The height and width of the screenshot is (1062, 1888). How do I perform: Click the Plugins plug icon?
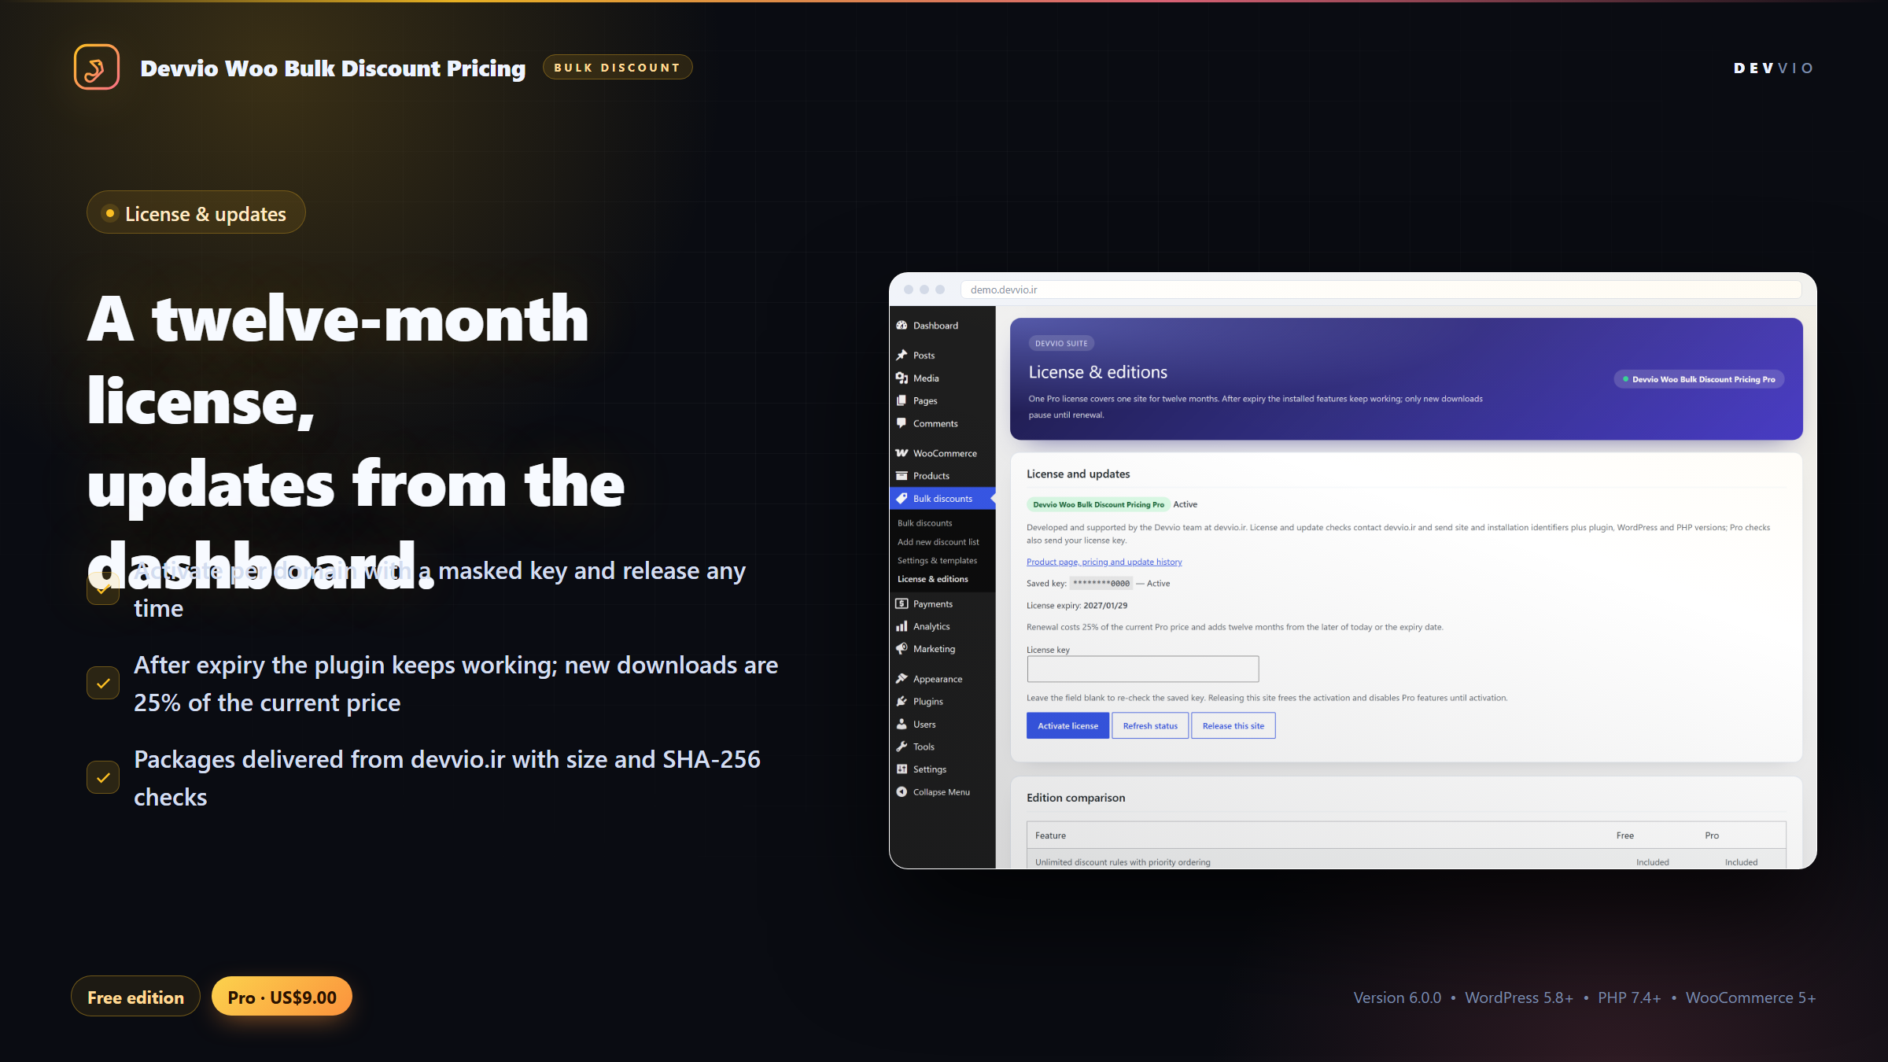click(902, 702)
